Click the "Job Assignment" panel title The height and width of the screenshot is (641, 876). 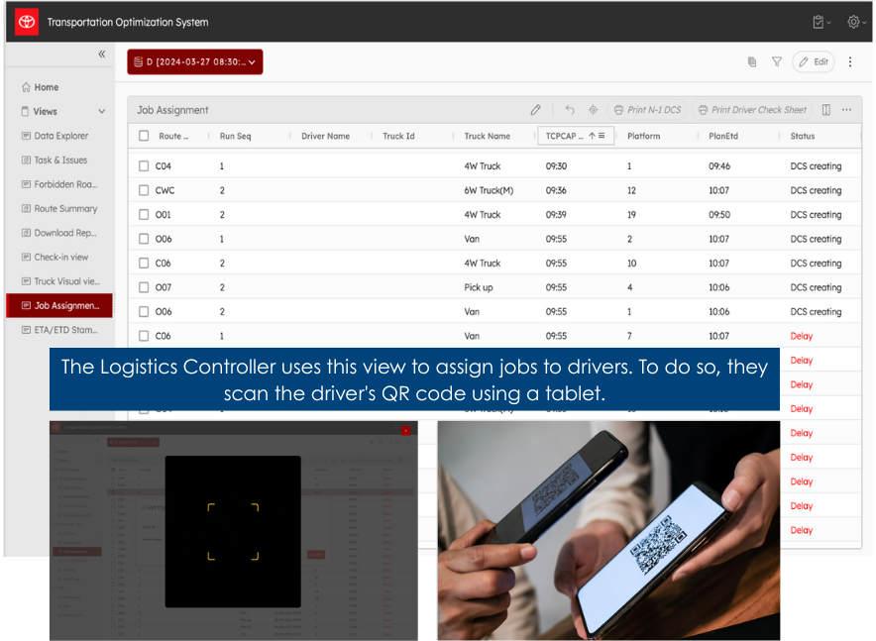coord(172,110)
